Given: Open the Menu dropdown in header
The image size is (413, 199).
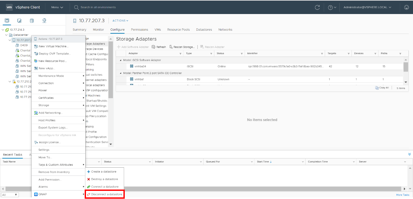Looking at the screenshot, I should click(57, 7).
